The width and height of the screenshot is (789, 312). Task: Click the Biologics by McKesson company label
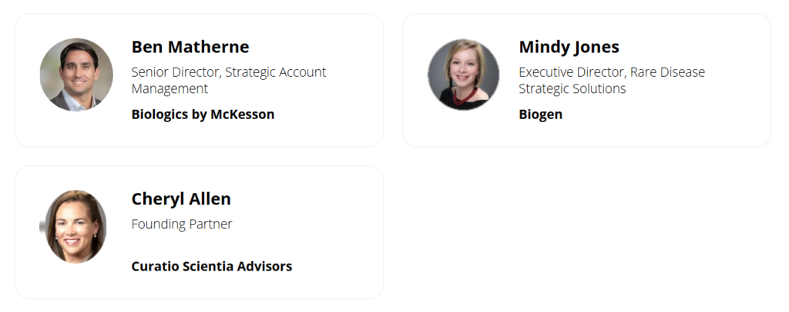point(203,115)
